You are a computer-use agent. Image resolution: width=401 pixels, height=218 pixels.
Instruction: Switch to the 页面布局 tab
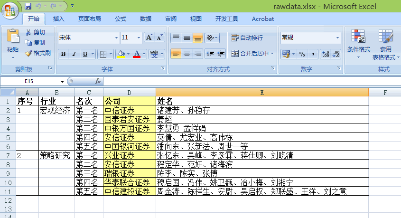(90, 19)
